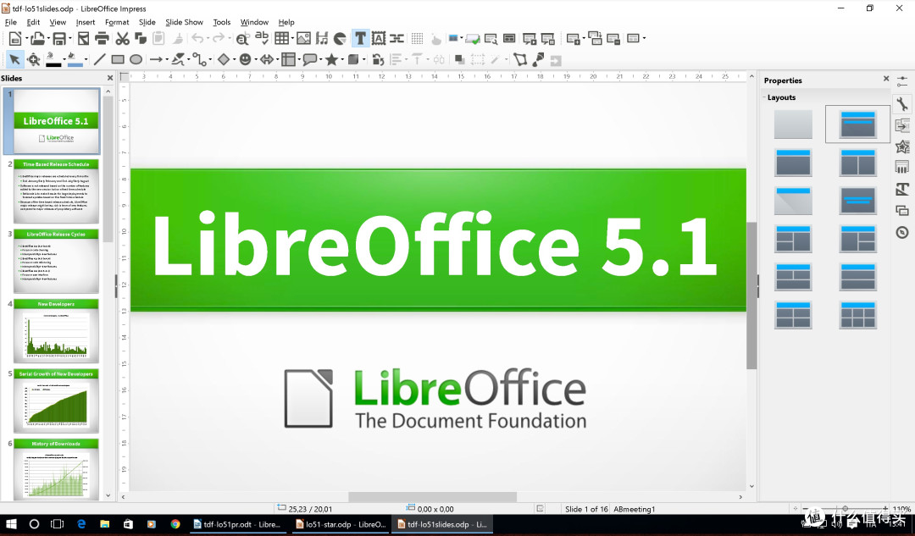Toggle the Text box tool

tap(360, 38)
